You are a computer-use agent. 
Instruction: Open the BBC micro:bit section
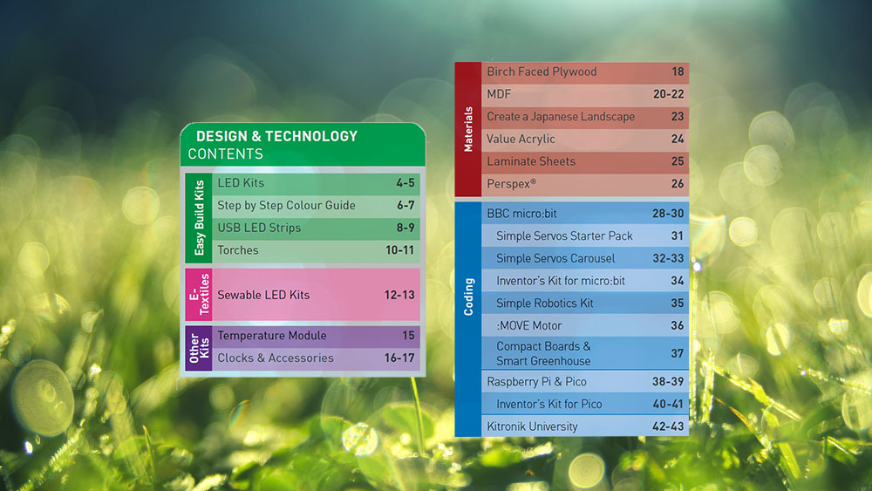point(584,214)
